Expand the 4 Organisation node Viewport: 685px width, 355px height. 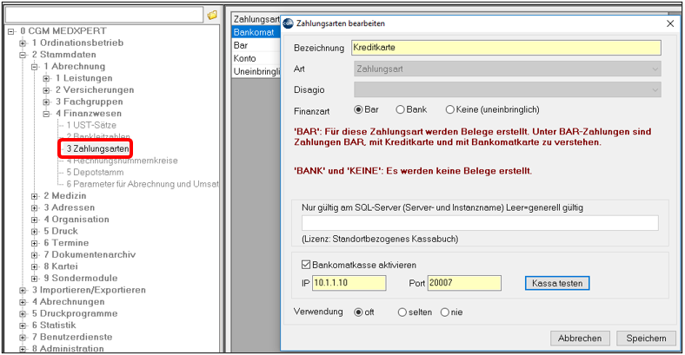click(35, 220)
